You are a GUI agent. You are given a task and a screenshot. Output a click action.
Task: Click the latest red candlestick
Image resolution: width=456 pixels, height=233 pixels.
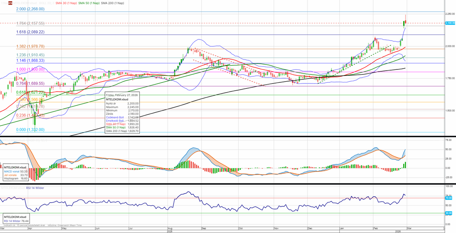tap(405, 21)
